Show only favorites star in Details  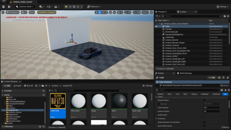225,90
